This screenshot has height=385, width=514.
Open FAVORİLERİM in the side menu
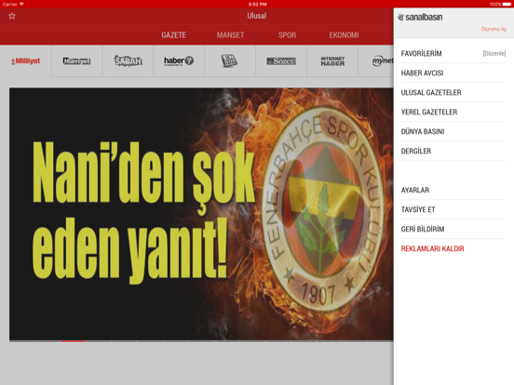coord(421,53)
